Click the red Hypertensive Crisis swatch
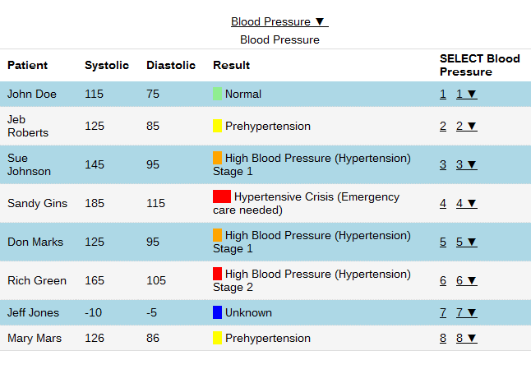The width and height of the screenshot is (531, 374). 221,196
